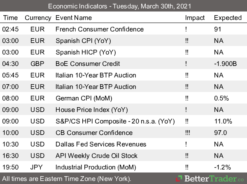The width and height of the screenshot is (247, 184).
Task: Click the Impact column header
Action: tap(195, 18)
